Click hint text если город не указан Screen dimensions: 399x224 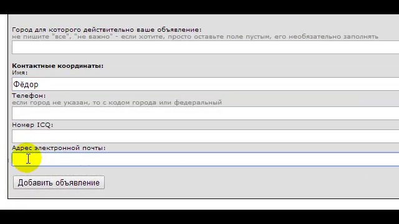click(x=117, y=103)
